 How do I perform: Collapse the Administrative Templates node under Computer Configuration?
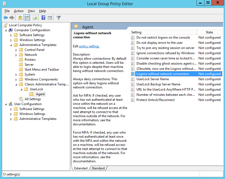[11, 45]
